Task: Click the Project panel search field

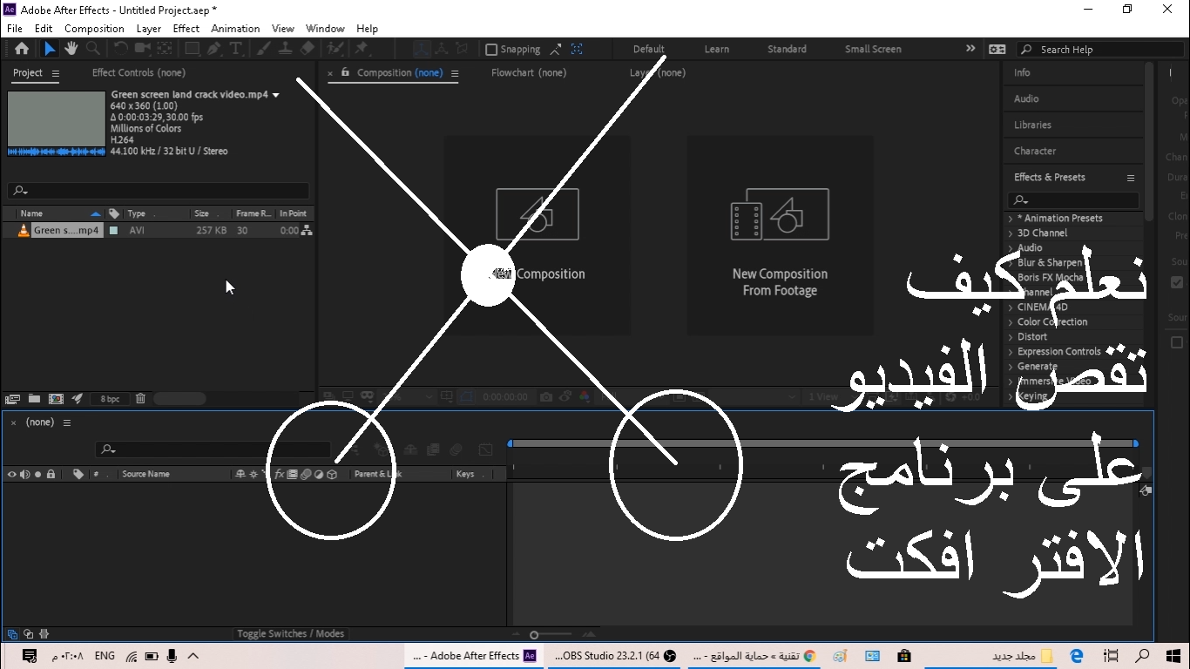Action: point(159,191)
